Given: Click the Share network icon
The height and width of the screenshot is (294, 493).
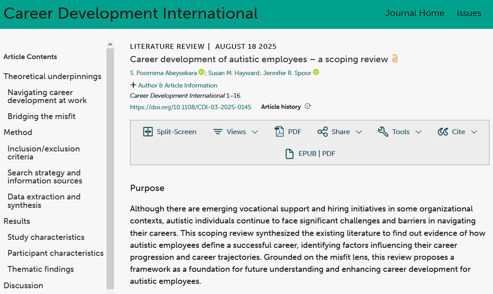Looking at the screenshot, I should (323, 132).
